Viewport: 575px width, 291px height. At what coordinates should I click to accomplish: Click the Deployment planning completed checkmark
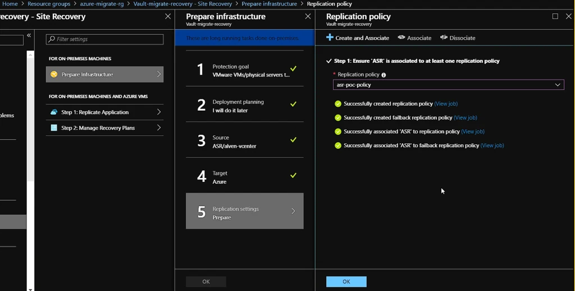(x=293, y=104)
